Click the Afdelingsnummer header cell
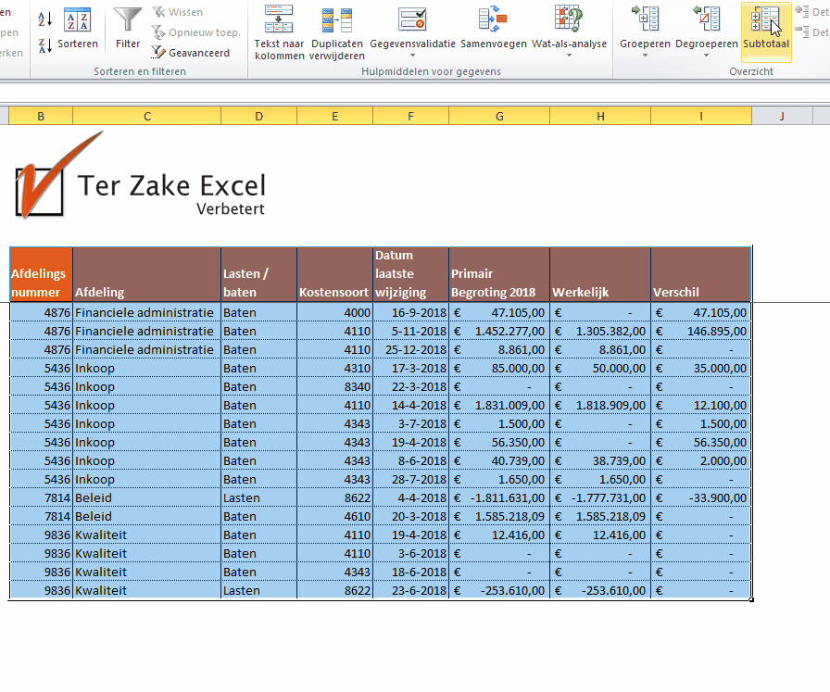Screen dimensions: 830x692 click(41, 274)
